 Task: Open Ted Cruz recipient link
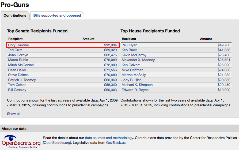[15, 50]
